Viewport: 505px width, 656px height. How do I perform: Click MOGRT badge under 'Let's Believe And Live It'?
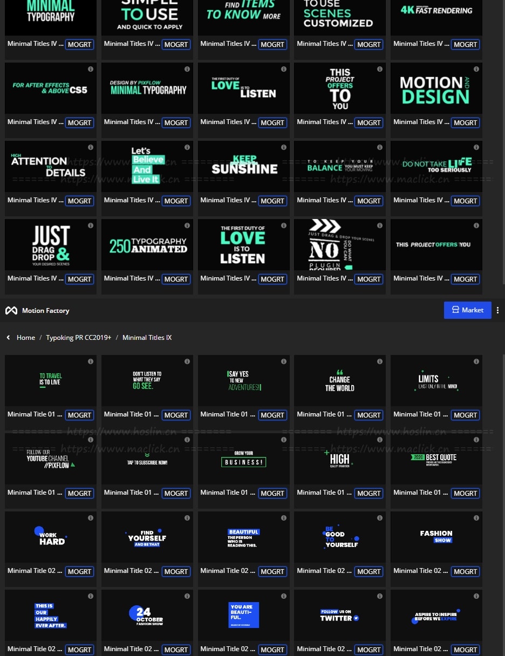(x=176, y=201)
